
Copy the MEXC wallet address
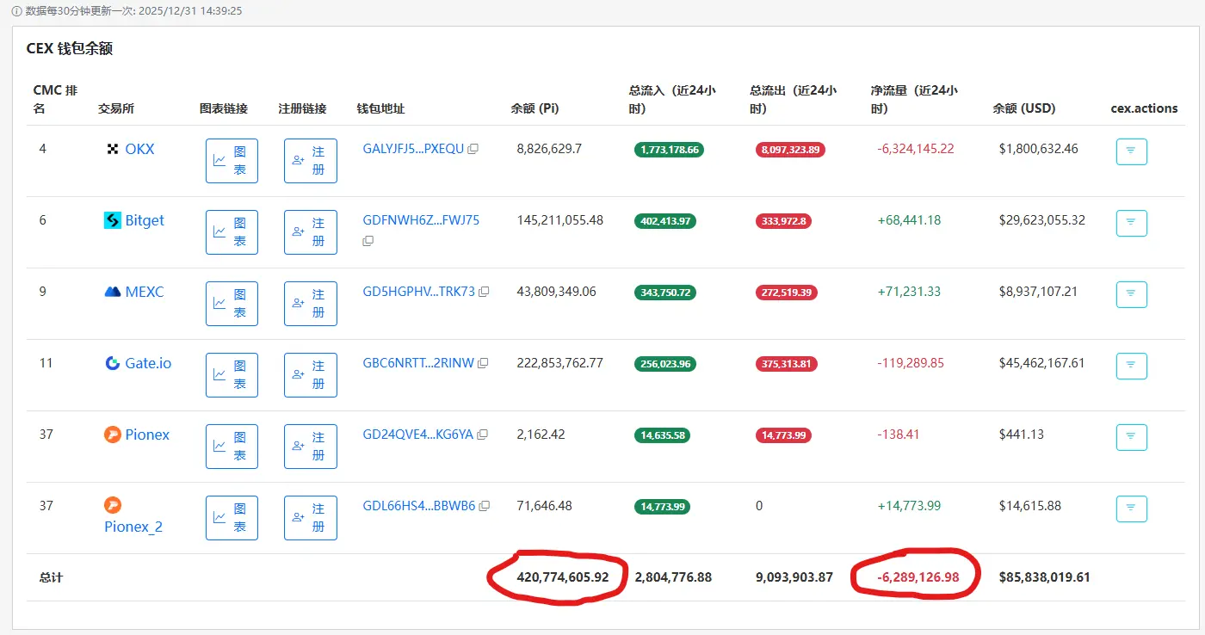point(484,292)
